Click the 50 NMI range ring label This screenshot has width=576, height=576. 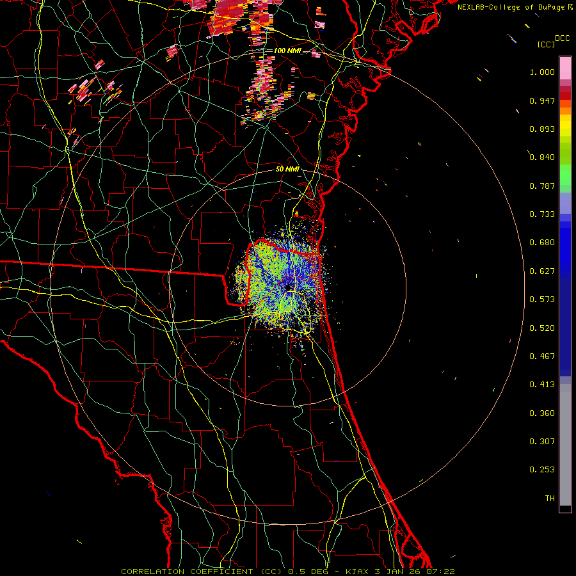(287, 170)
